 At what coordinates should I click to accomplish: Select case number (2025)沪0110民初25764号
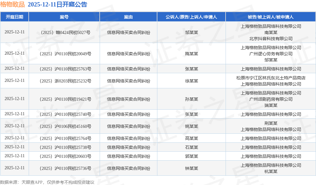(x=65, y=138)
